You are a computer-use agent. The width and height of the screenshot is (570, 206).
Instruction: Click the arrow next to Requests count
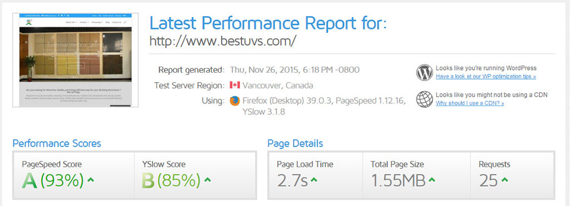pos(504,179)
